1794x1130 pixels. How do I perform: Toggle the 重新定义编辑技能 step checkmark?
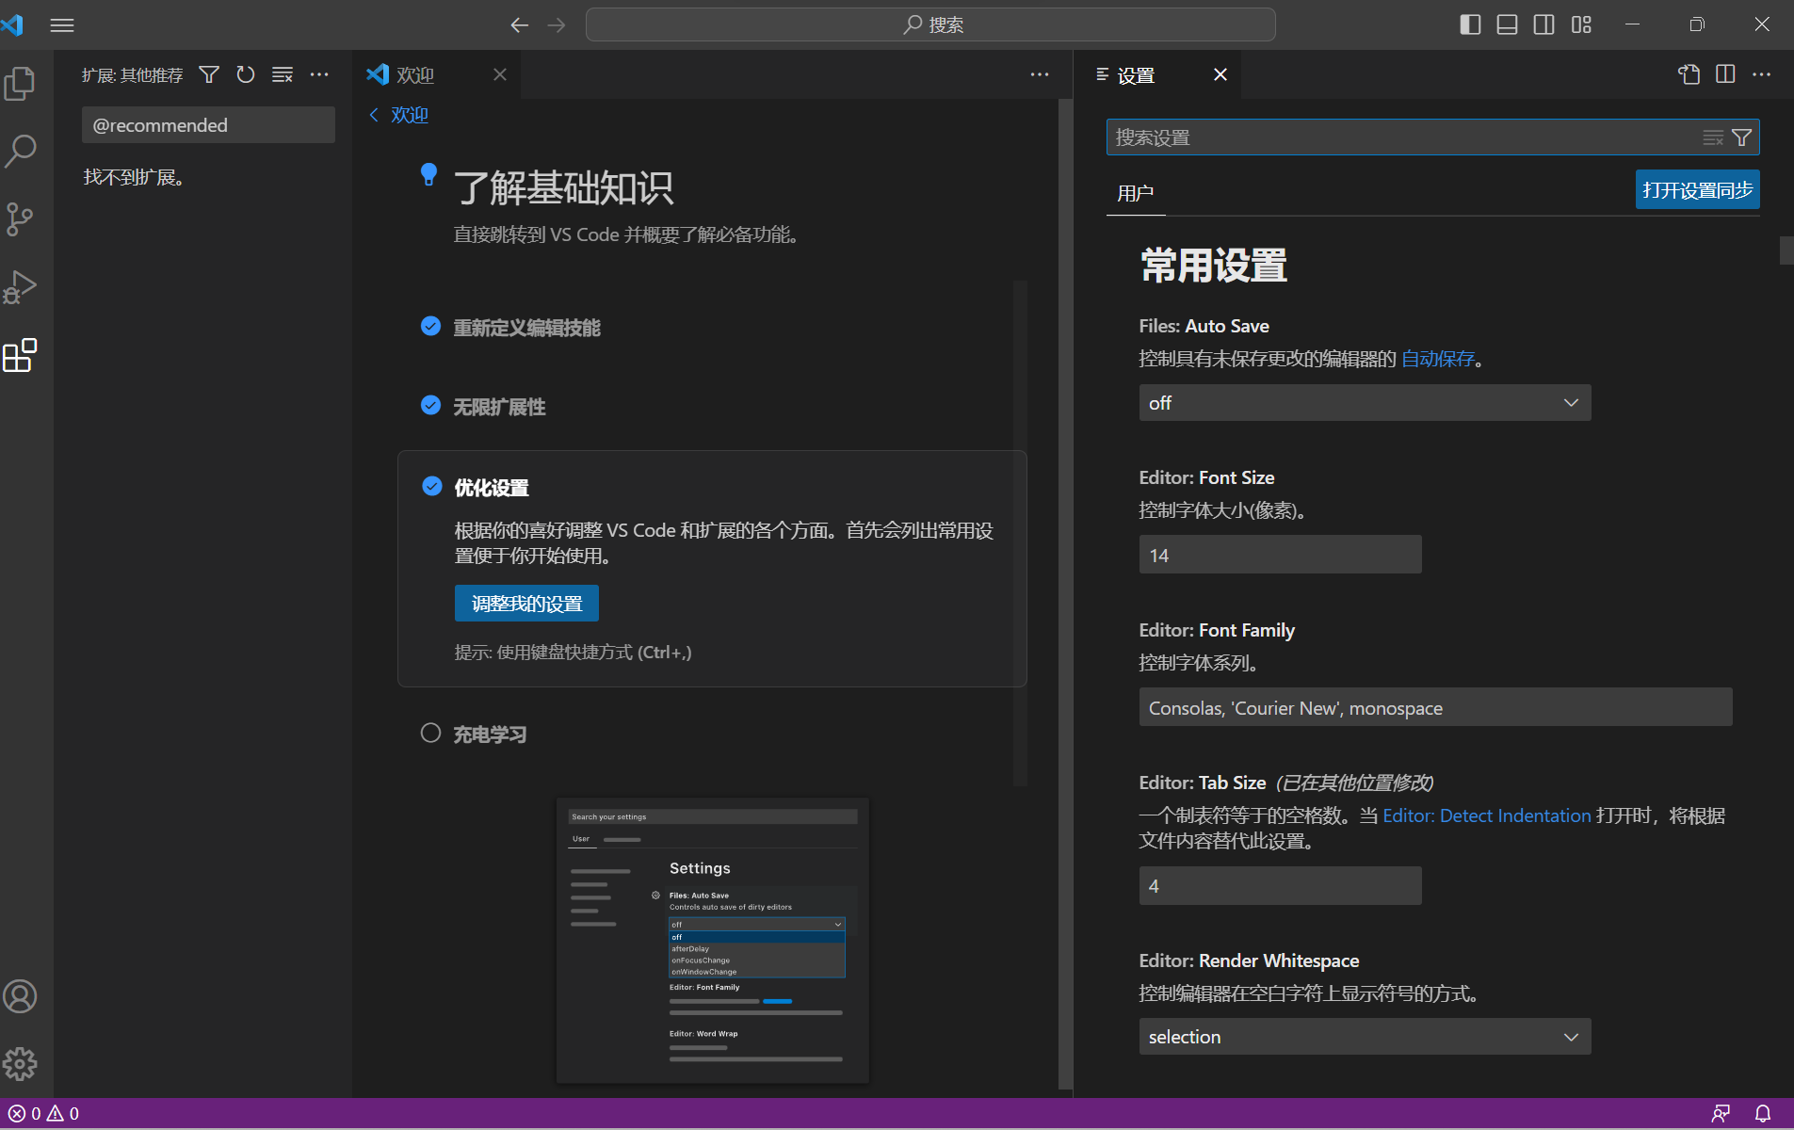click(430, 326)
